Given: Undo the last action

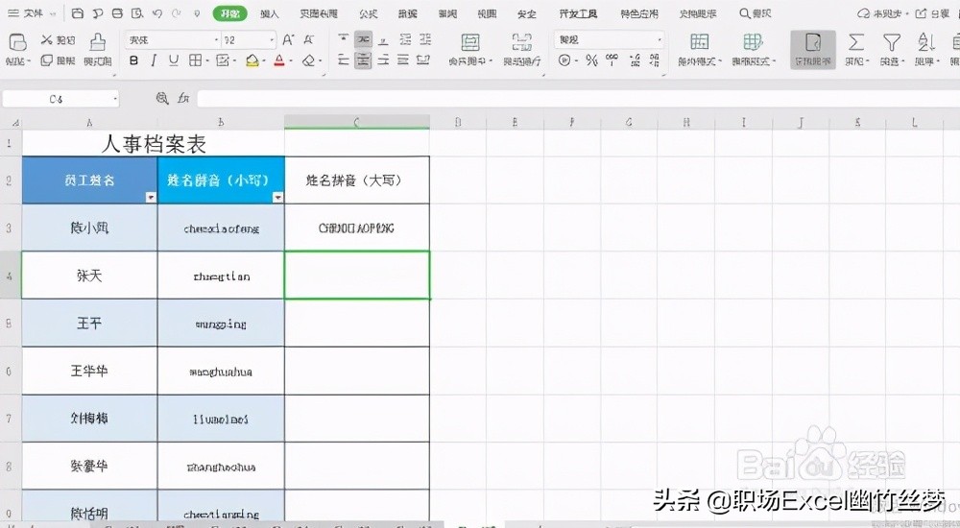Looking at the screenshot, I should pyautogui.click(x=157, y=12).
